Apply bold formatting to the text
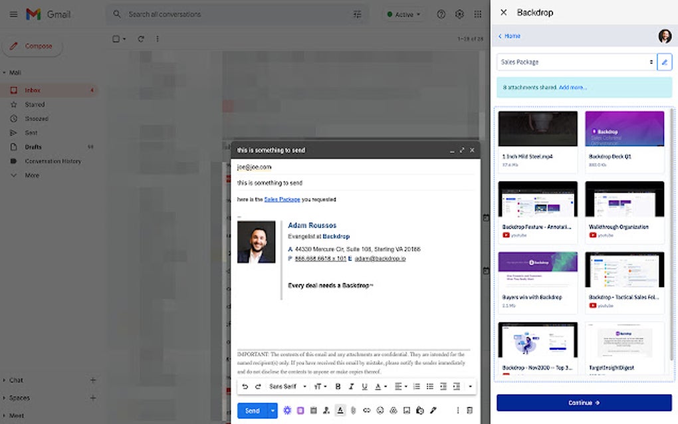Viewport: 678px width, 424px height. [338, 386]
